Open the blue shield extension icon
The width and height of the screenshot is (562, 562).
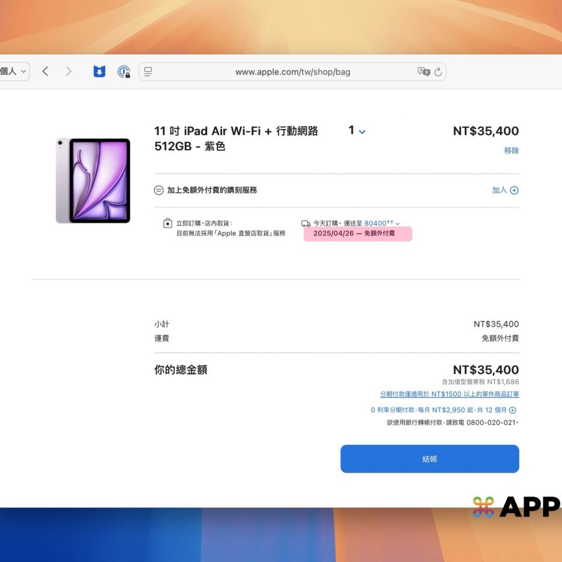99,71
